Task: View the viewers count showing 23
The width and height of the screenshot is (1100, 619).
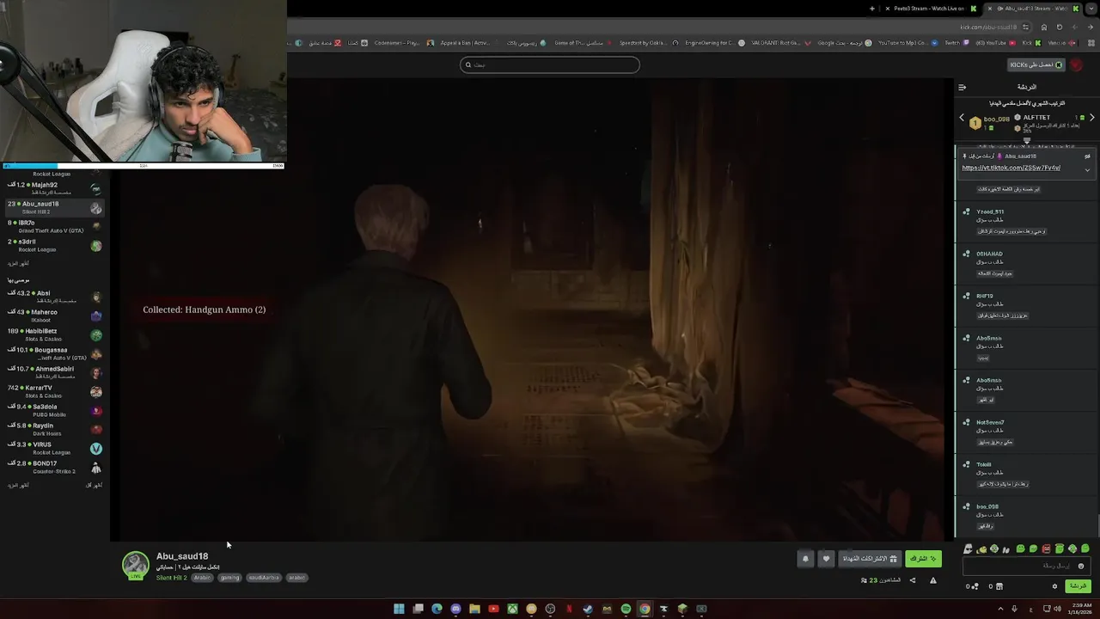Action: point(881,580)
